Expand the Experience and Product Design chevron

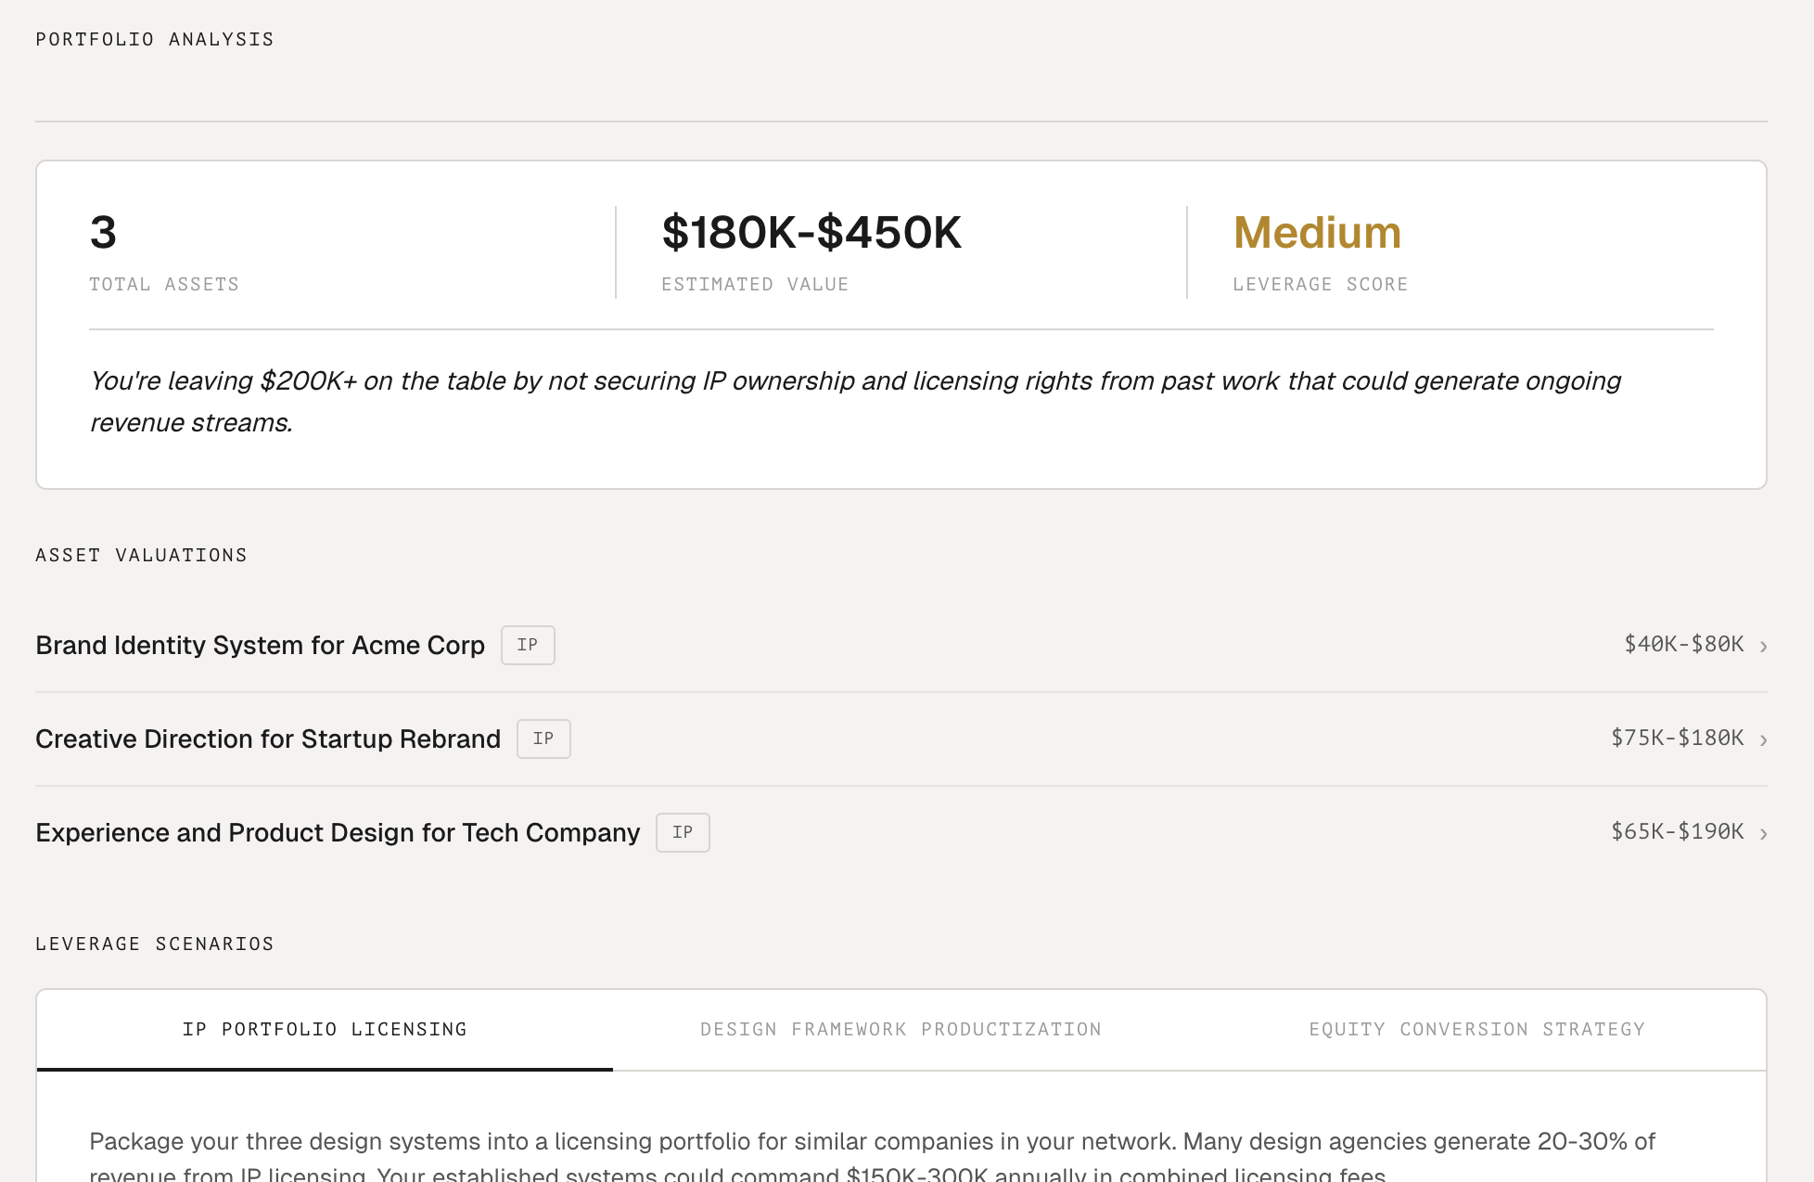1763,834
